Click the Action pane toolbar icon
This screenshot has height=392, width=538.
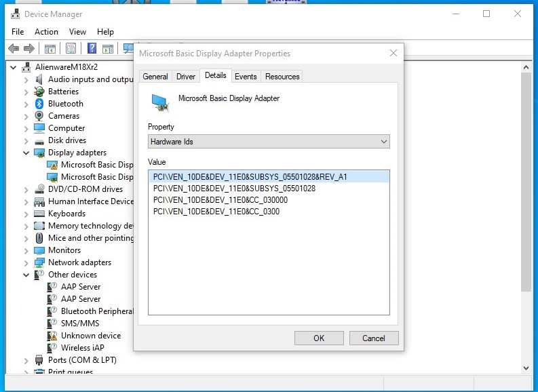point(108,48)
